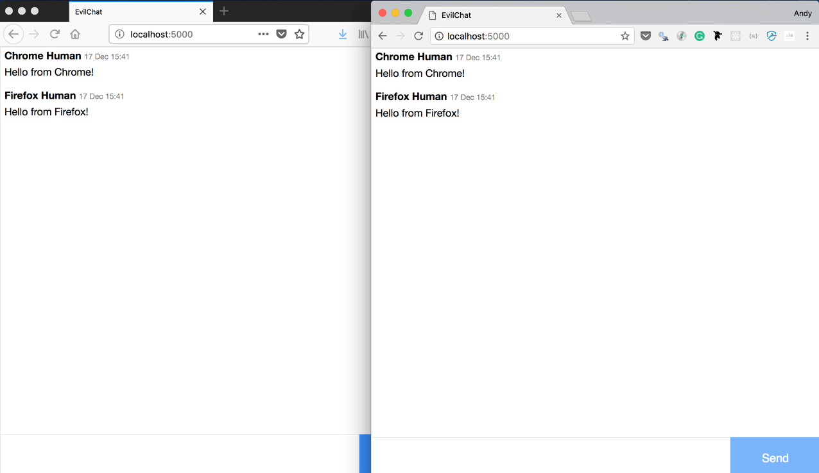Open the Grammarly extension in Chrome
This screenshot has width=819, height=473.
point(699,36)
